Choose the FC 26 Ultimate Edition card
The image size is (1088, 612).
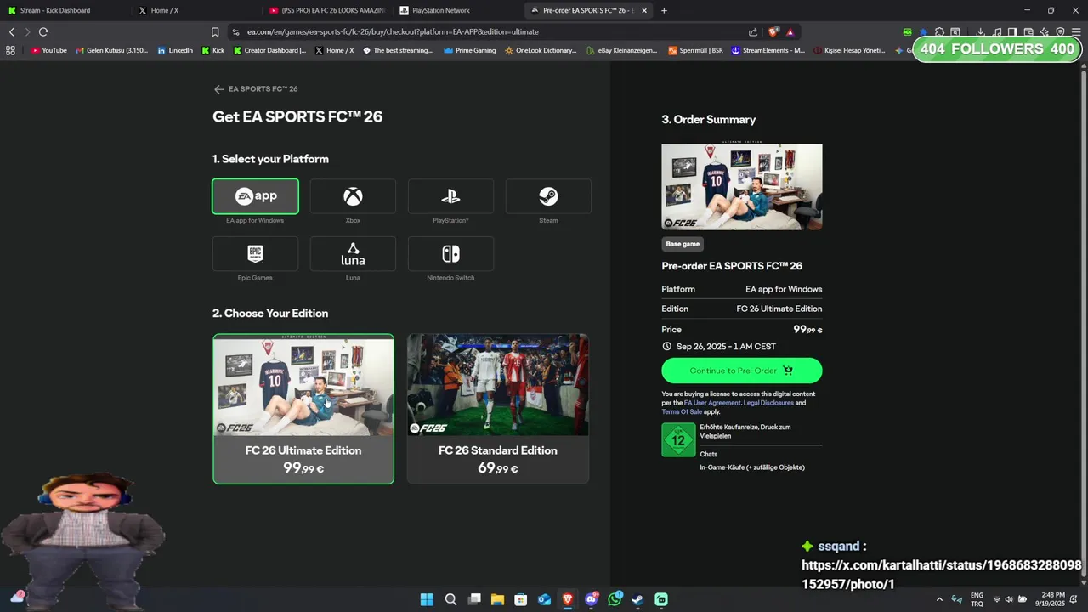(303, 409)
